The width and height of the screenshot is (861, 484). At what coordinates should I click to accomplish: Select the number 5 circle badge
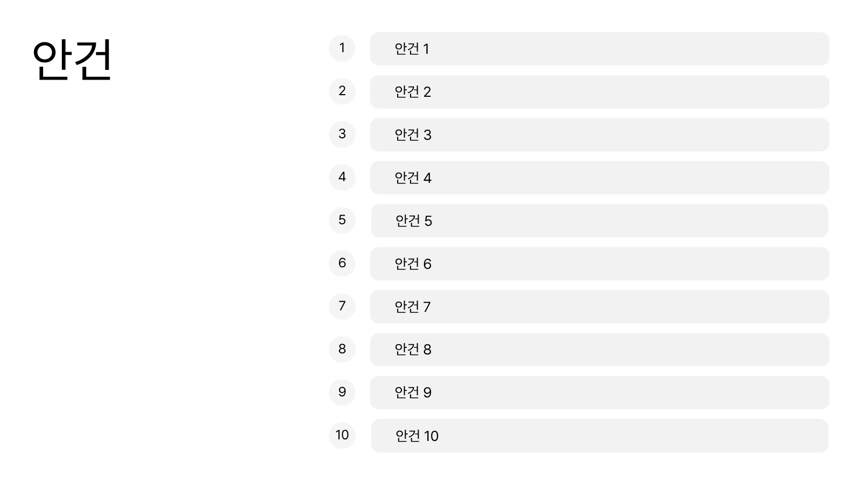point(342,220)
